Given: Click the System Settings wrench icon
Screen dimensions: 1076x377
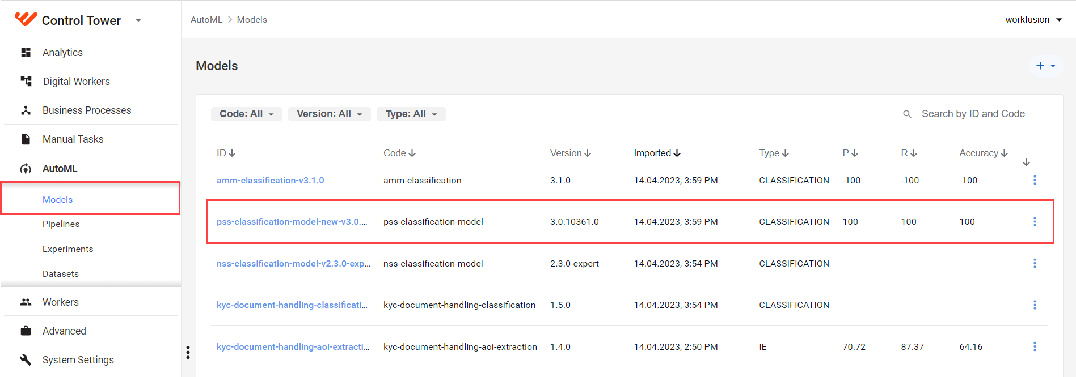Looking at the screenshot, I should pyautogui.click(x=26, y=360).
